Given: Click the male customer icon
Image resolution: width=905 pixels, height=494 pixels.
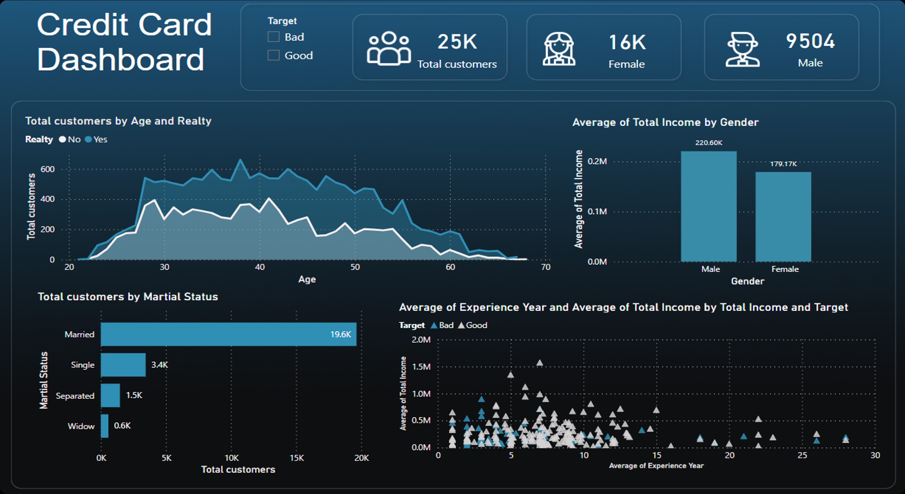Looking at the screenshot, I should pos(743,50).
